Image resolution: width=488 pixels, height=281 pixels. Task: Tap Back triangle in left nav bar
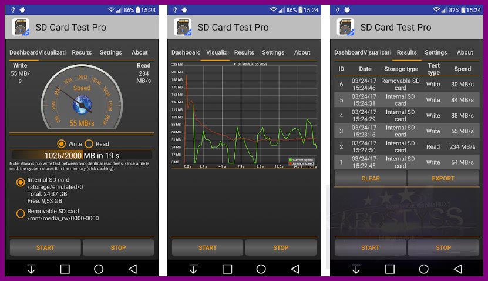[133, 269]
